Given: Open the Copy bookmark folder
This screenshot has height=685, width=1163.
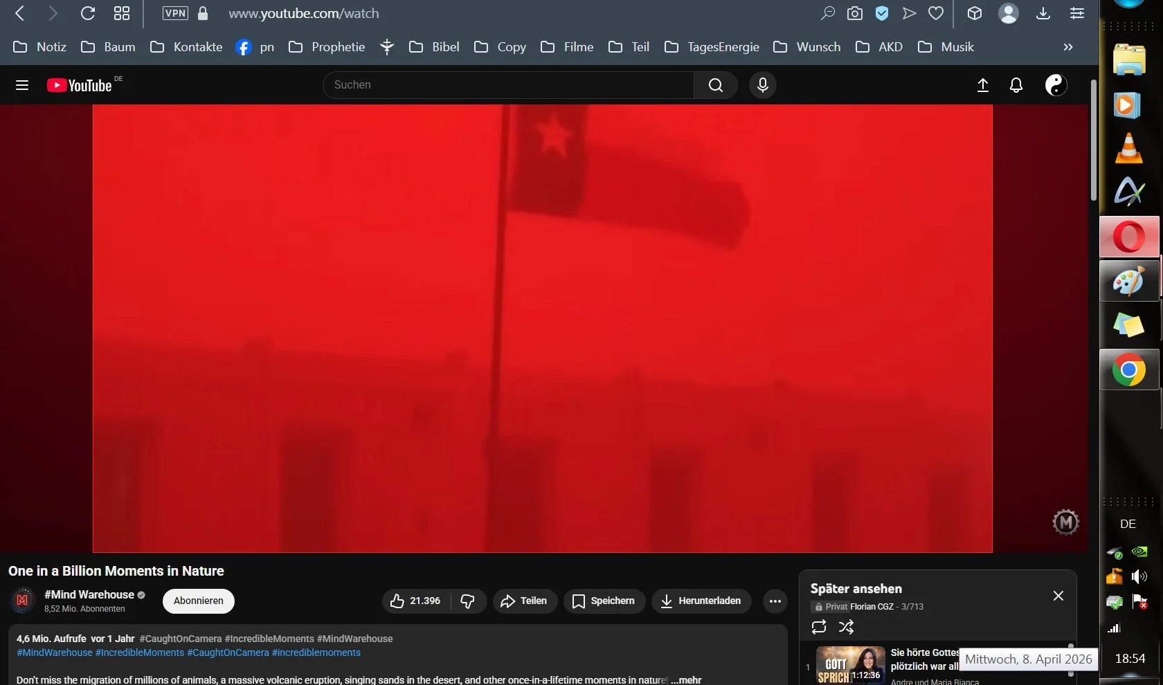Looking at the screenshot, I should pyautogui.click(x=500, y=47).
